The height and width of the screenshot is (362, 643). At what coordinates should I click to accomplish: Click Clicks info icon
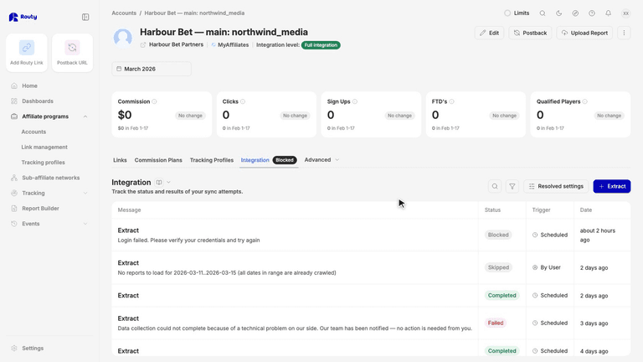[x=243, y=101]
